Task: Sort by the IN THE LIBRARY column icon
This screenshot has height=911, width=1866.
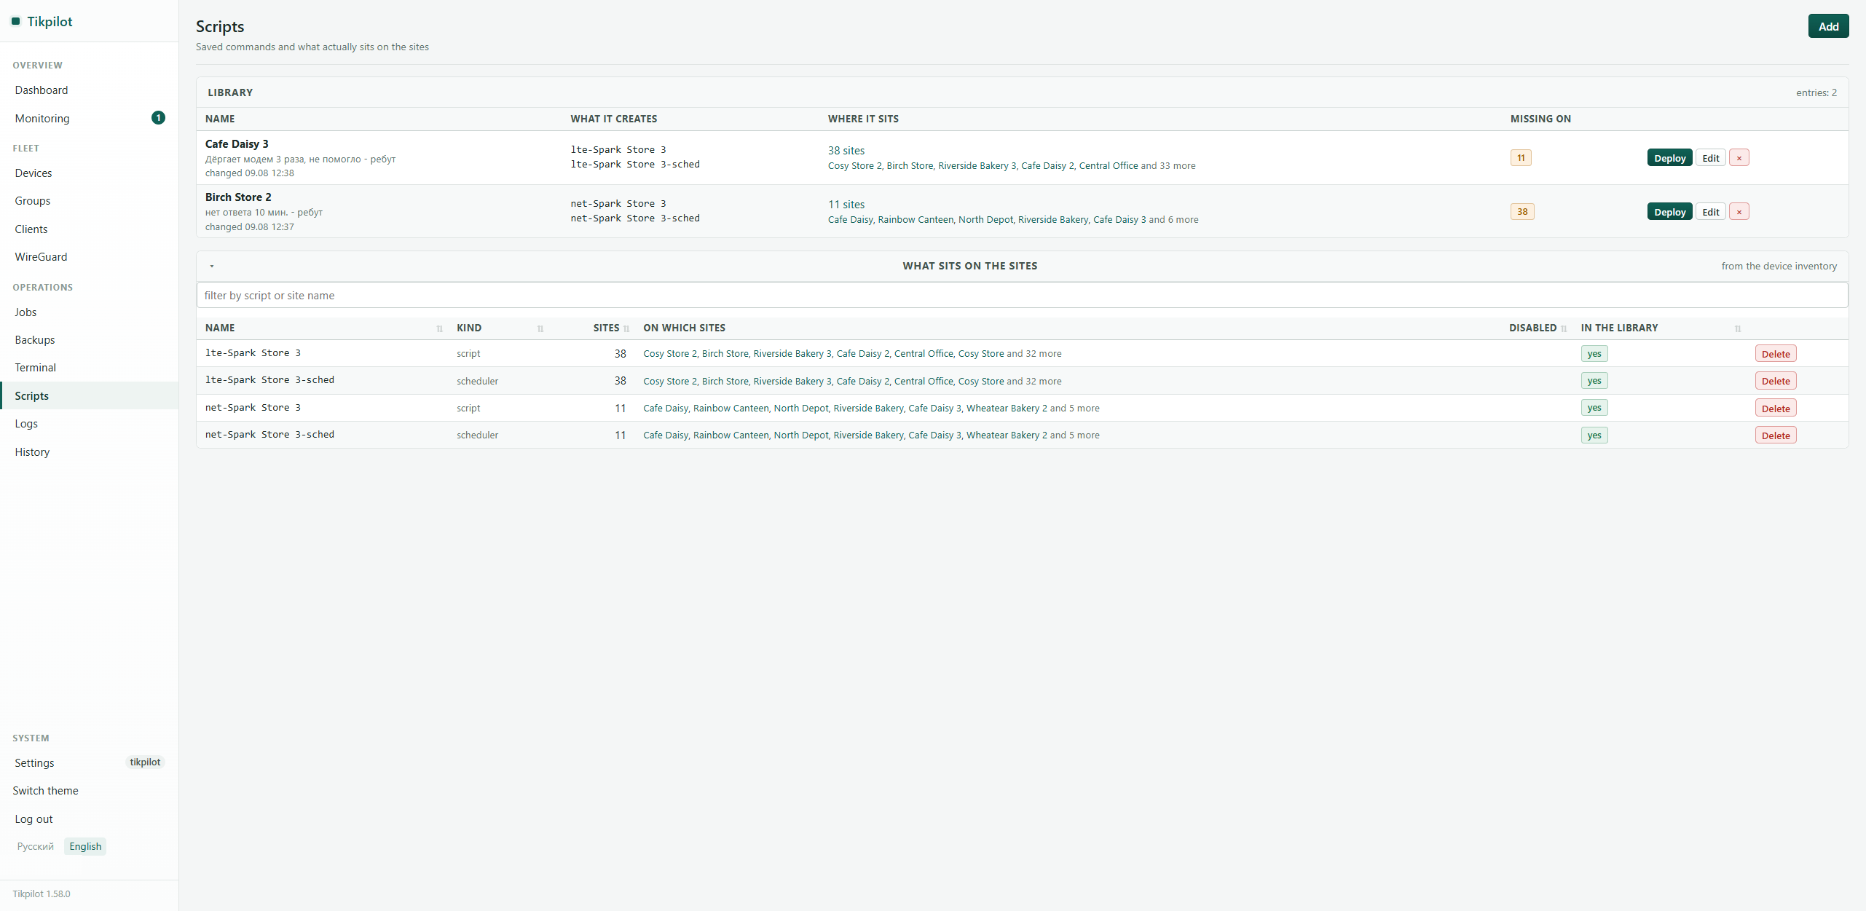Action: click(x=1738, y=328)
